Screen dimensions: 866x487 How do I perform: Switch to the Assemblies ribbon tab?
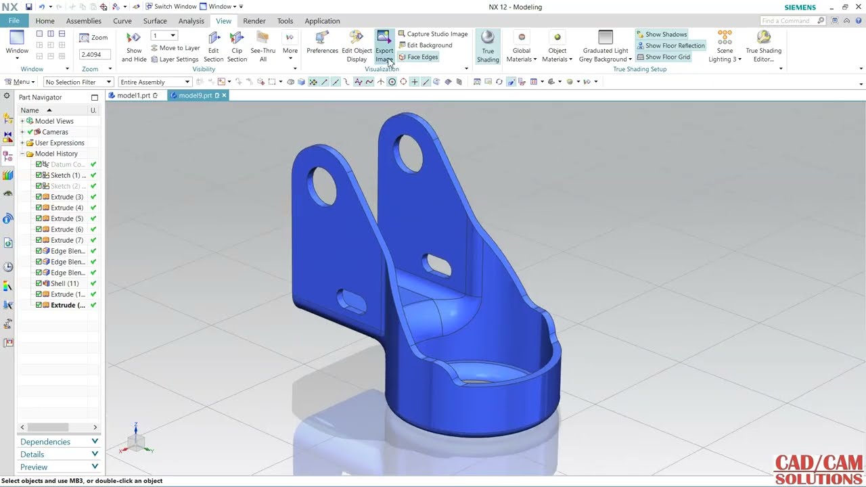click(x=84, y=21)
